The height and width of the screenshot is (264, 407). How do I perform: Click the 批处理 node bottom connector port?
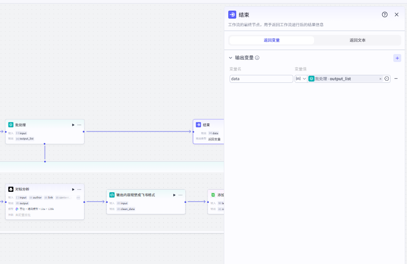coord(45,144)
